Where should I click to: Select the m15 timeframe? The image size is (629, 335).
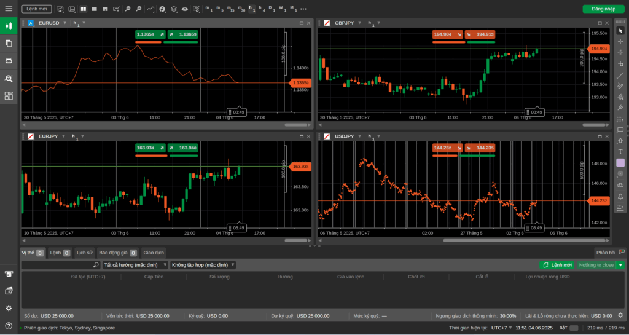(x=231, y=9)
